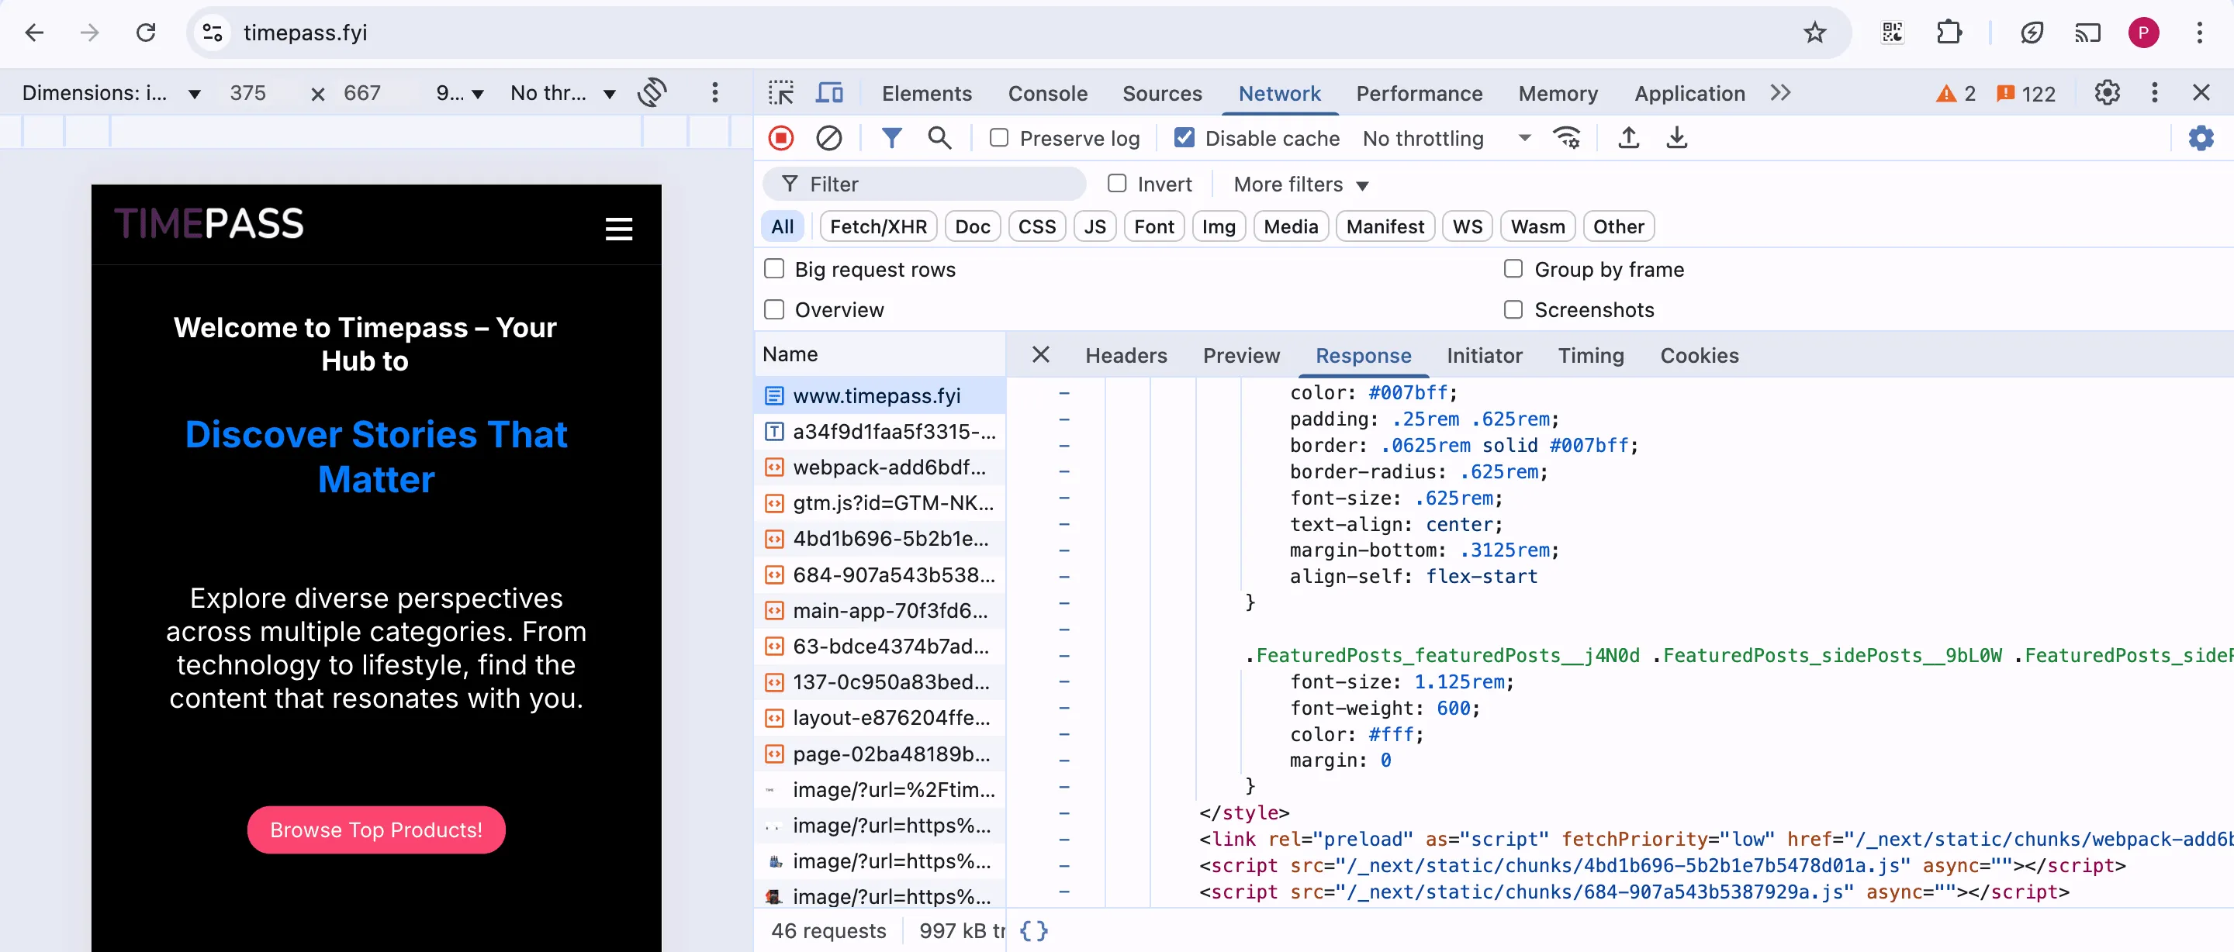The width and height of the screenshot is (2234, 952).
Task: Open Network settings blue gear
Action: (2200, 138)
